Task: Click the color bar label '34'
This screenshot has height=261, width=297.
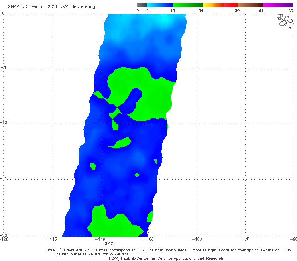Action: point(201,11)
